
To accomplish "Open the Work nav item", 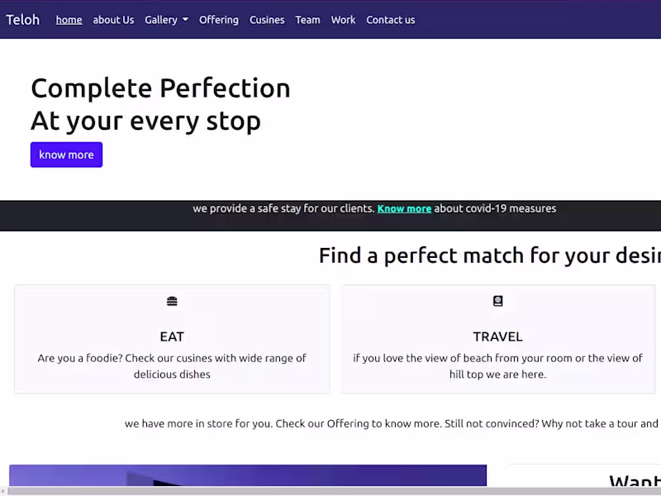I will pyautogui.click(x=343, y=20).
